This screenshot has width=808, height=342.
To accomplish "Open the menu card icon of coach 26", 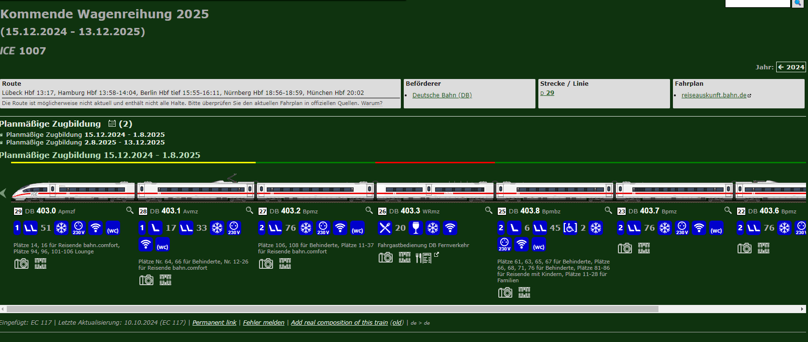I will tap(424, 258).
